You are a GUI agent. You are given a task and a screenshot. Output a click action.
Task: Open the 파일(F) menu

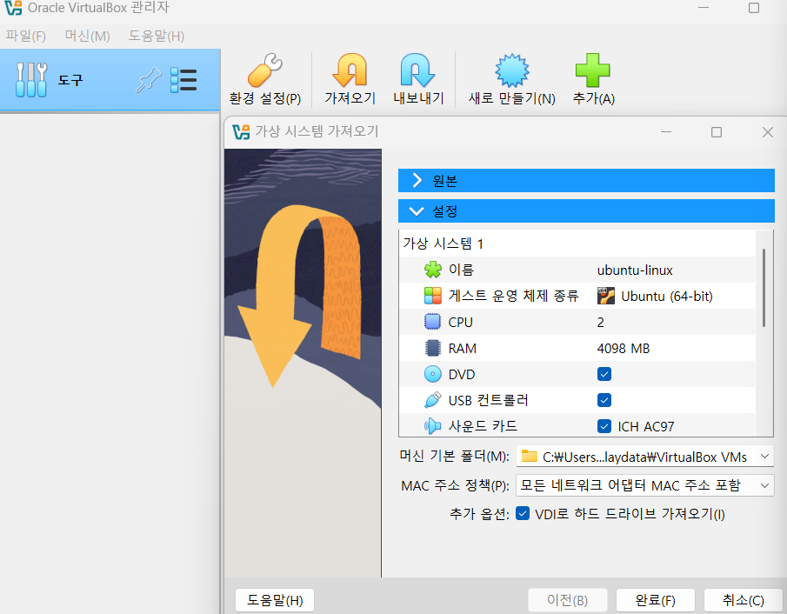pos(25,37)
